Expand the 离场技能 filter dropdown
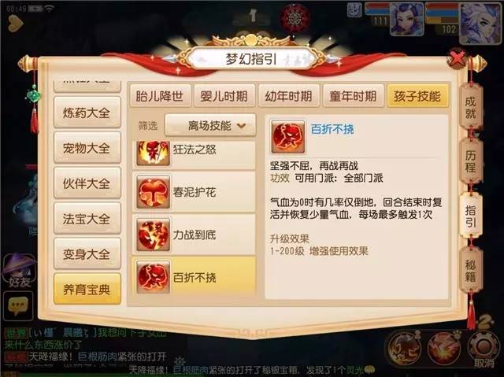 (x=210, y=126)
